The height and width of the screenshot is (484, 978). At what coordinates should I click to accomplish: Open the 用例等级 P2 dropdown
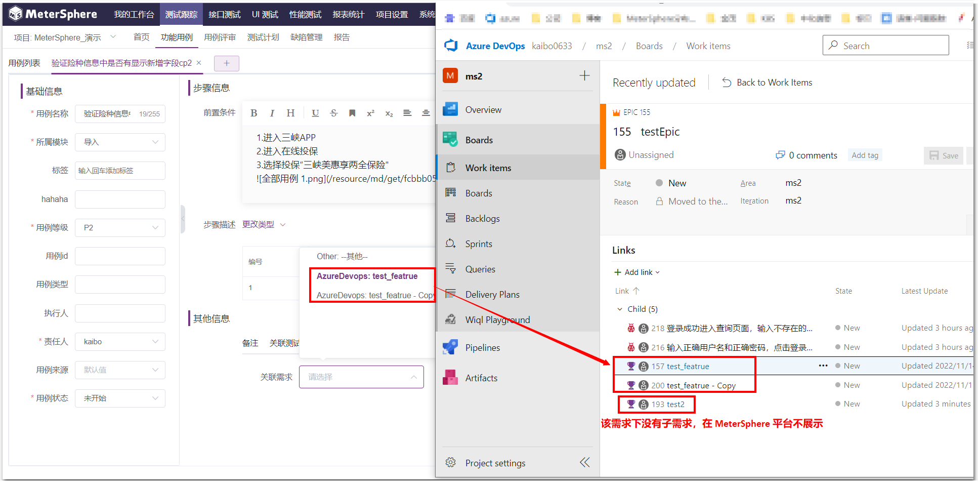point(120,227)
